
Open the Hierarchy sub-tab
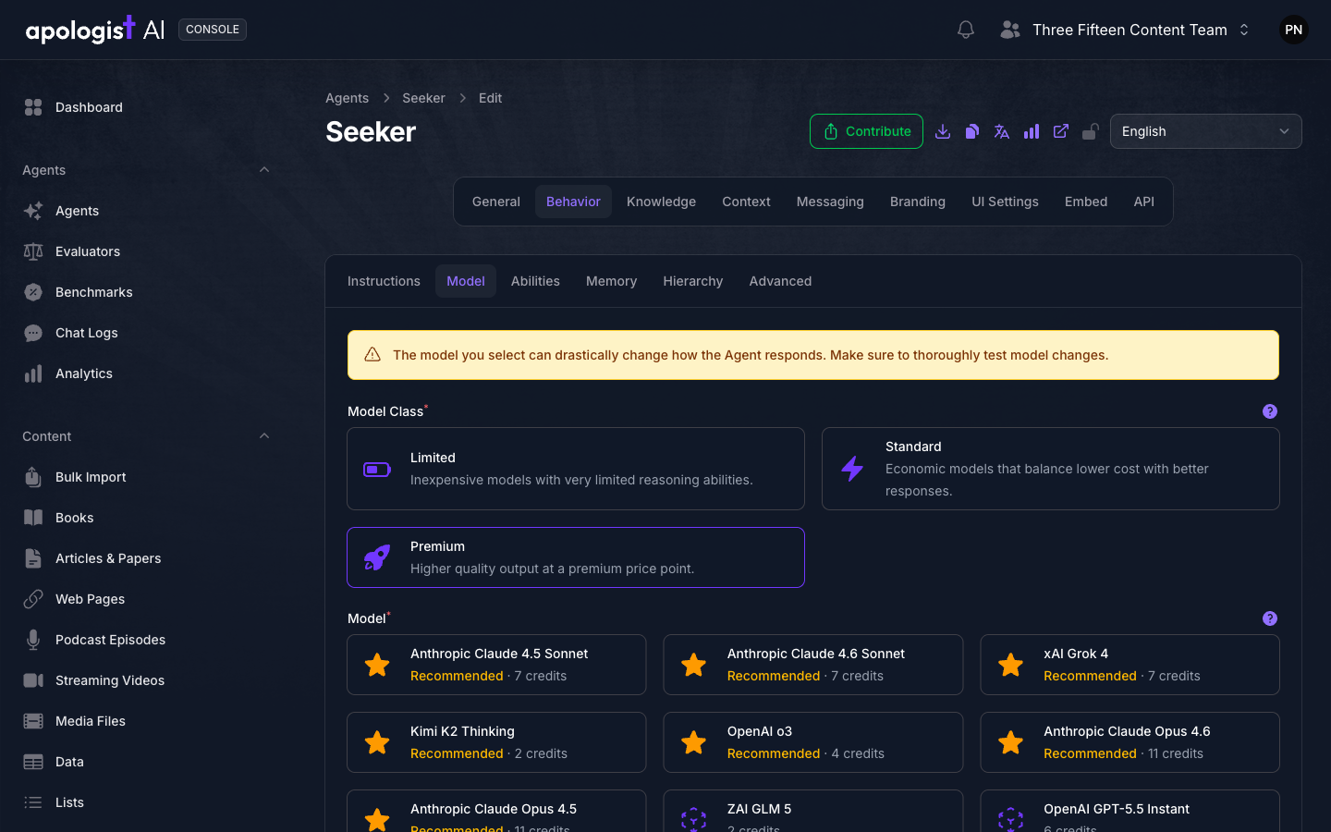[x=693, y=281]
